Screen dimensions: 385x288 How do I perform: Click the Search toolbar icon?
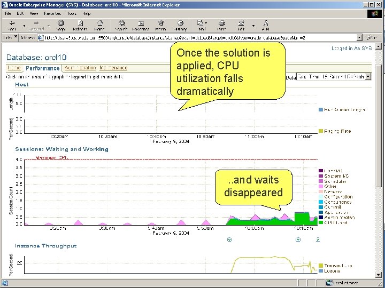(121, 23)
